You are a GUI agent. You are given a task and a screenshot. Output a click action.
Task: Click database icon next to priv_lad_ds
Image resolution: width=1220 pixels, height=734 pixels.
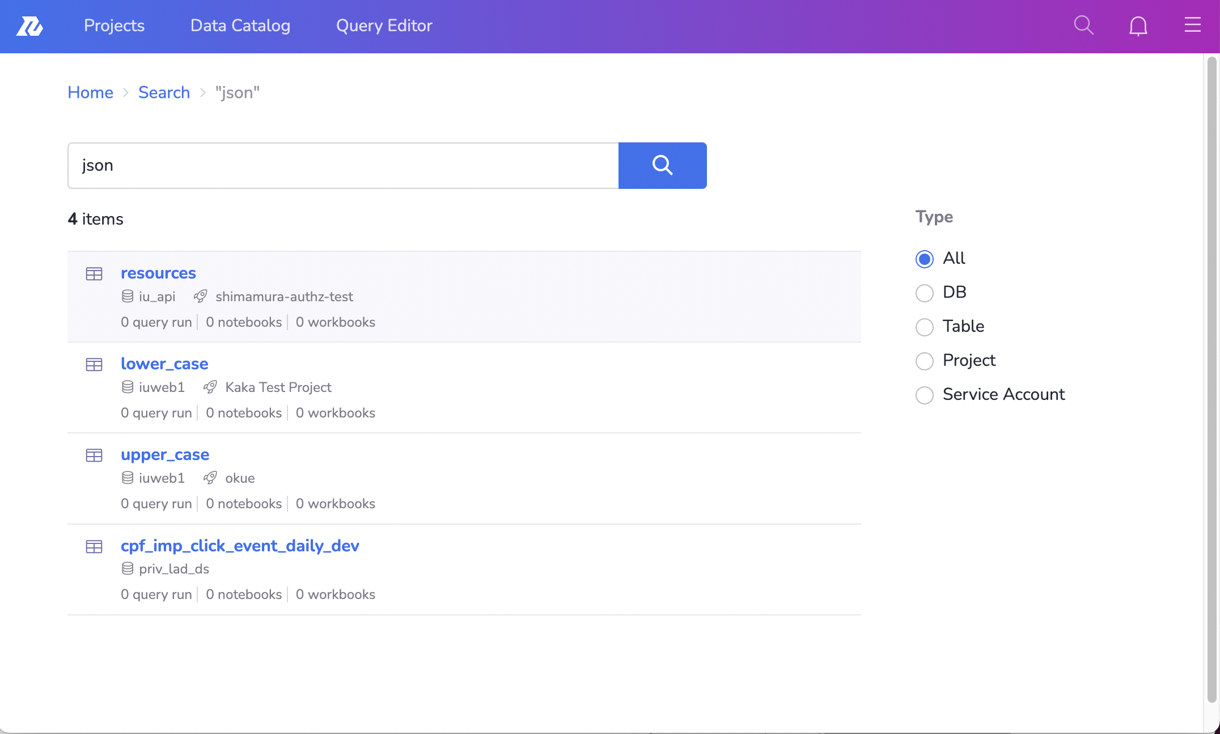coord(128,569)
